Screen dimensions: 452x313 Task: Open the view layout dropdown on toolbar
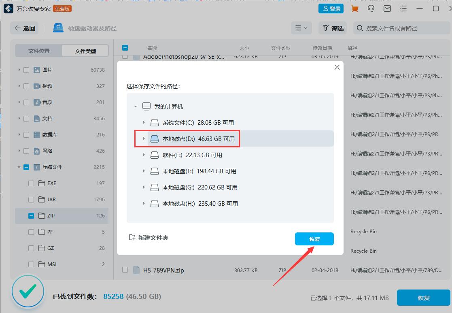coord(301,28)
